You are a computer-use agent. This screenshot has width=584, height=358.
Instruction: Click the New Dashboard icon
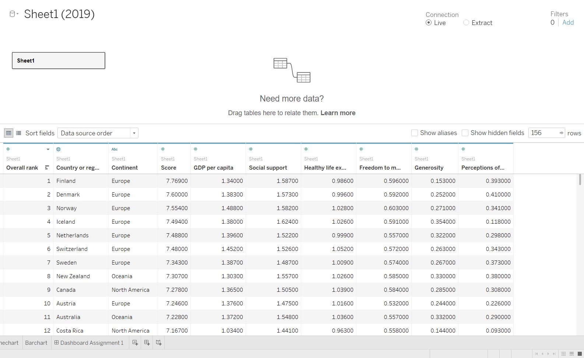pos(147,343)
